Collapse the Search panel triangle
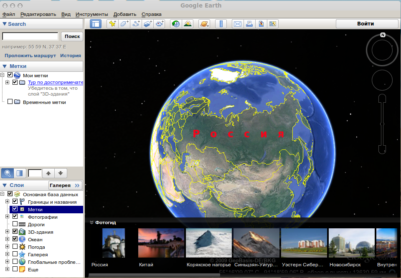 click(4, 24)
